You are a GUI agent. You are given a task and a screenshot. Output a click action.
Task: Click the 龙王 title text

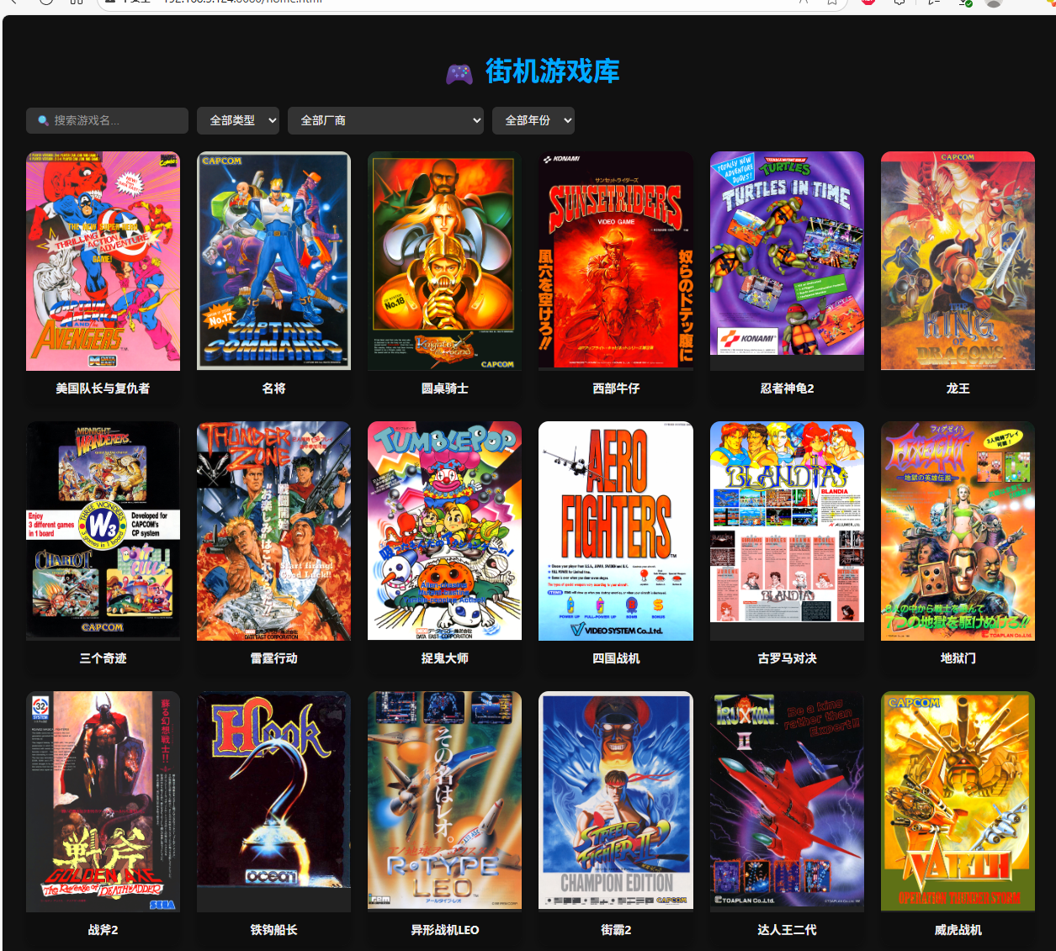pos(958,388)
